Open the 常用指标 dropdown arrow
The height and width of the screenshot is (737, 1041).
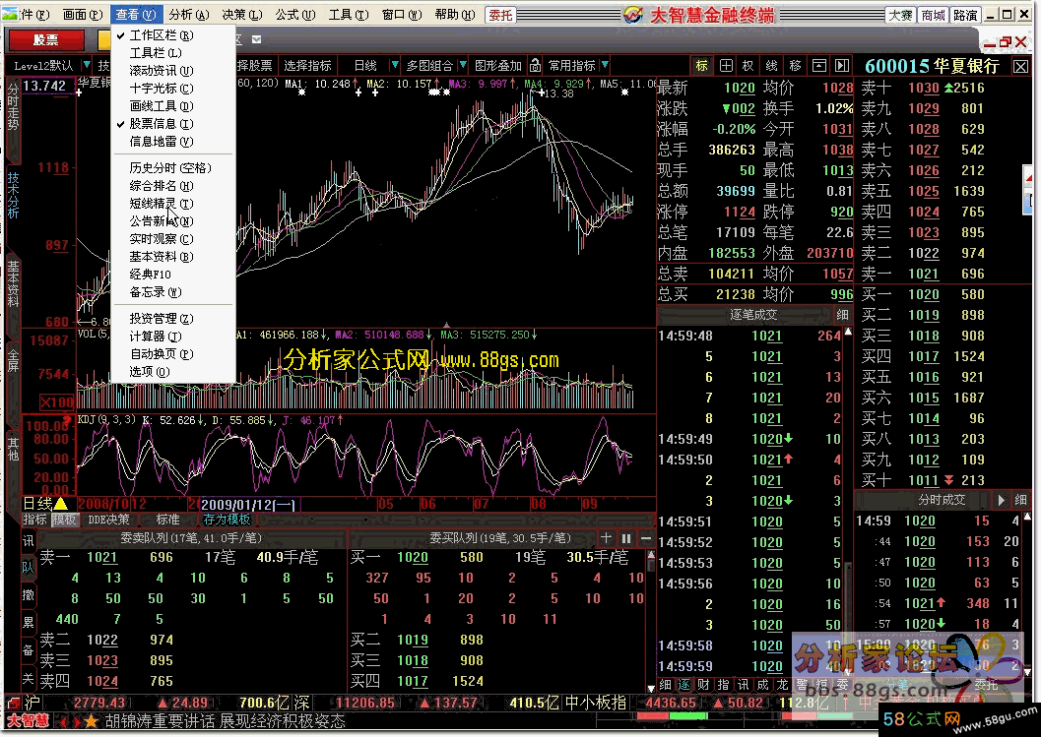click(x=606, y=66)
